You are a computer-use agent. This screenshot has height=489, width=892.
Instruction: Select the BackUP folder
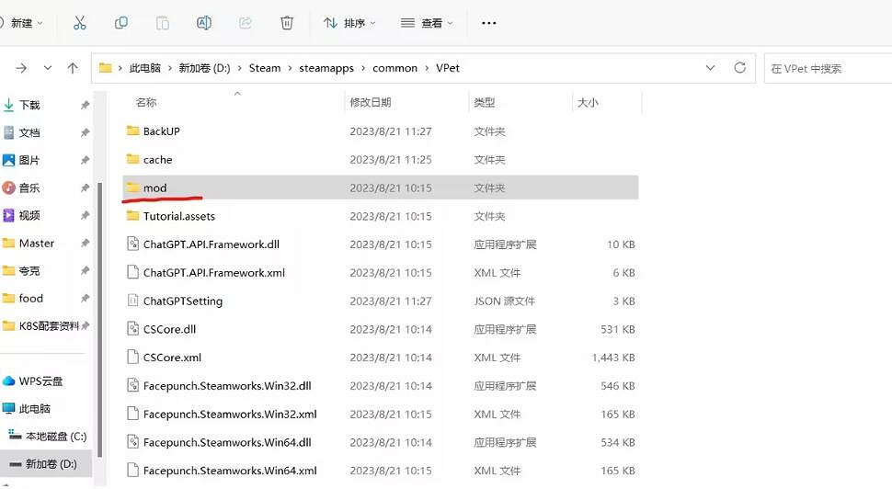[380, 131]
